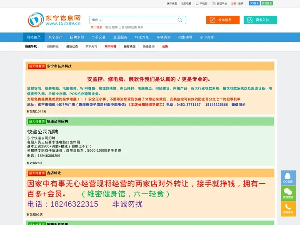300x225 pixels.
Task: Open the 生活服务 nav tab
Action: [120, 37]
